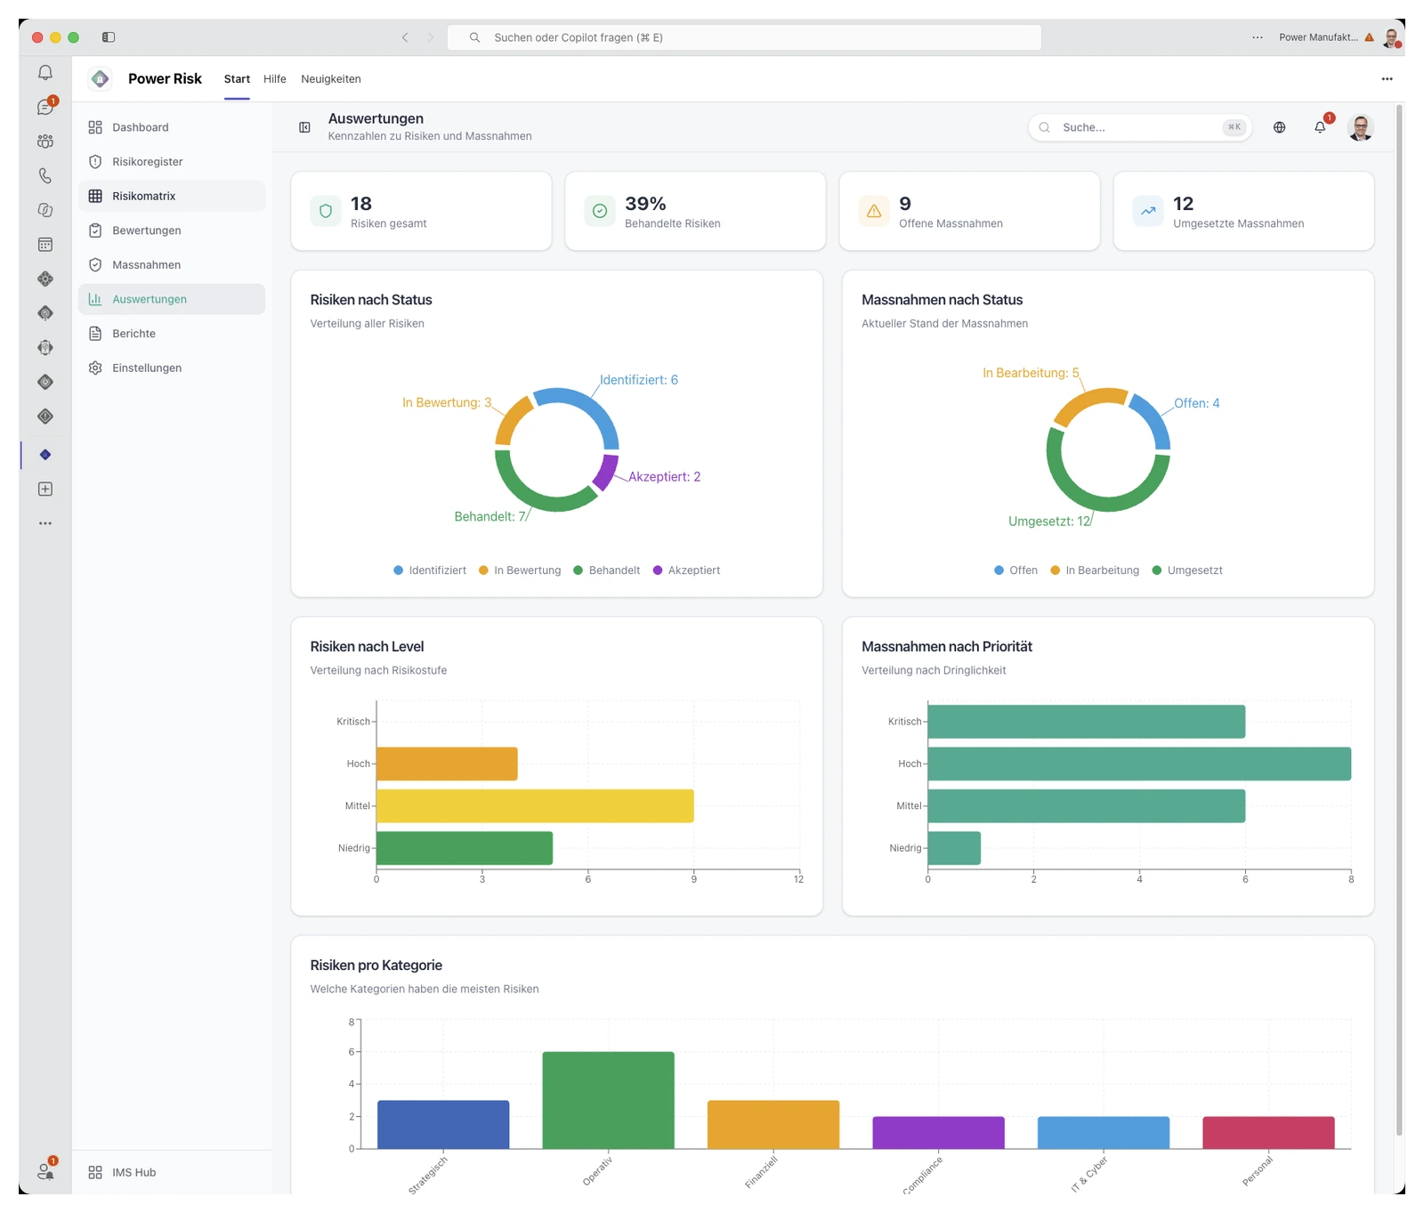Screen dimensions: 1424x1213
Task: Open the Teams Calls phone icon
Action: pos(45,176)
